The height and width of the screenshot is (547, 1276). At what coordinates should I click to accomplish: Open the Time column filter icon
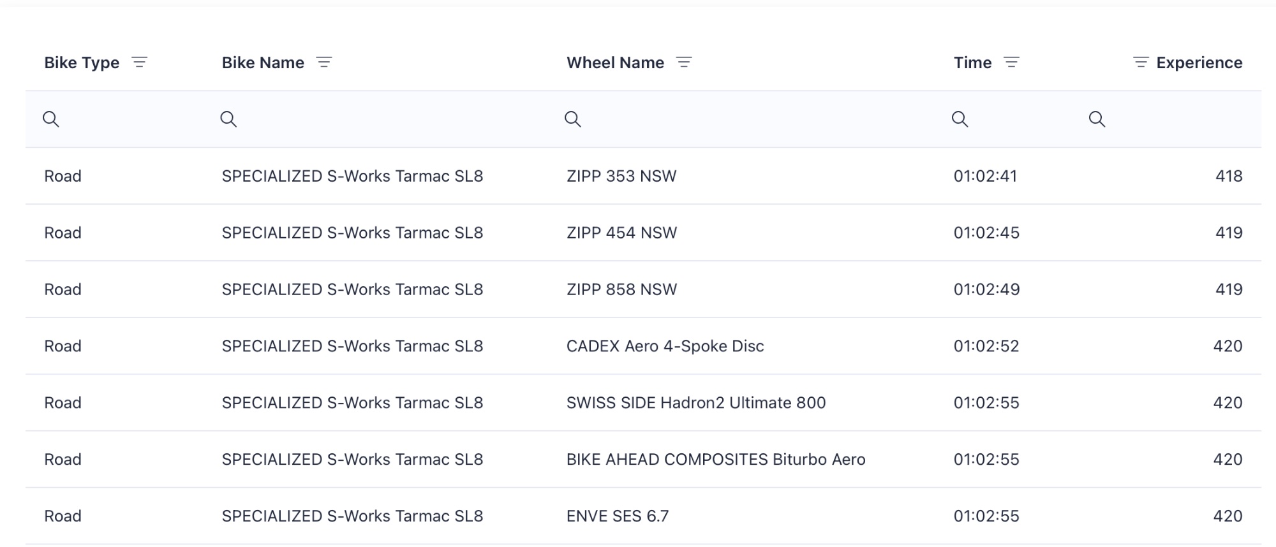tap(1011, 62)
